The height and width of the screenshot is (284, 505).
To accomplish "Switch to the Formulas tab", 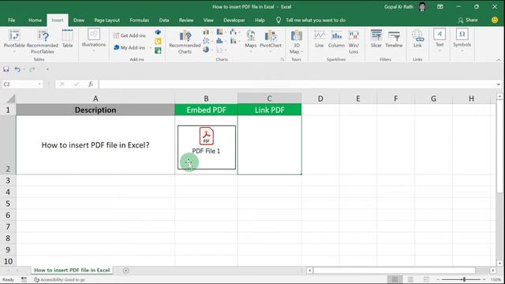I will (x=139, y=20).
